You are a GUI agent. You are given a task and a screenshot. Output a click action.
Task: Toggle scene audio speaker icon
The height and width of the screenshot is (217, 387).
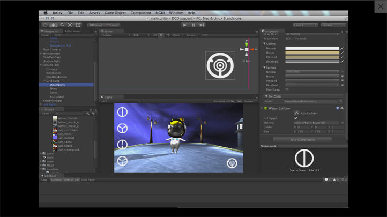[x=168, y=35]
